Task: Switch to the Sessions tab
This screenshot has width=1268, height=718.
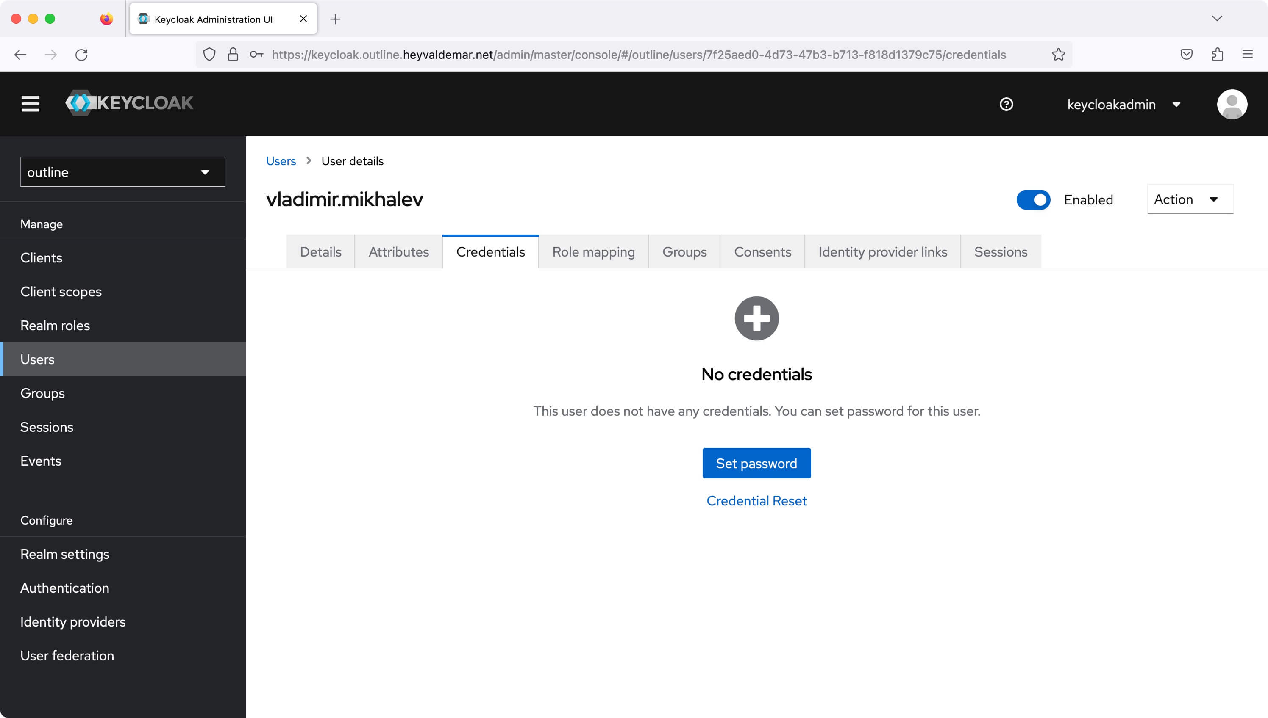Action: (x=1001, y=251)
